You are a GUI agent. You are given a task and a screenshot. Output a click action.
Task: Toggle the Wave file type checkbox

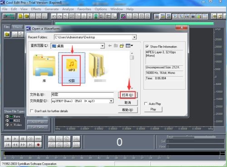coord(7,116)
